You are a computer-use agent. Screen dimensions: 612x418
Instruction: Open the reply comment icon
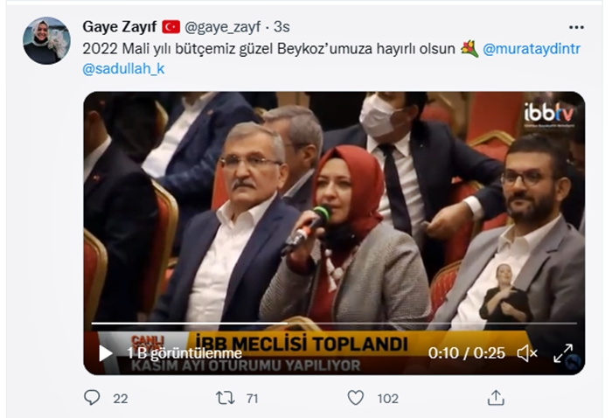(x=92, y=398)
